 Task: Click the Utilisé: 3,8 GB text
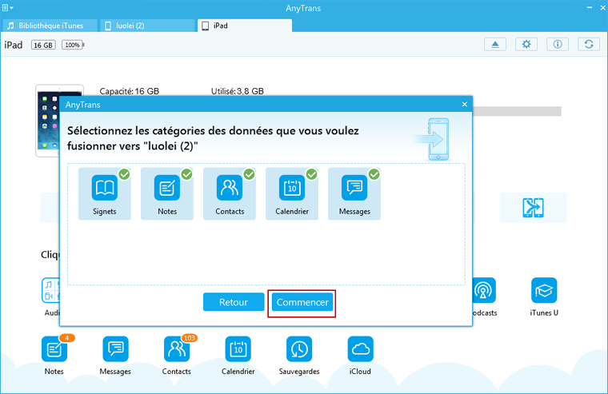pyautogui.click(x=238, y=91)
